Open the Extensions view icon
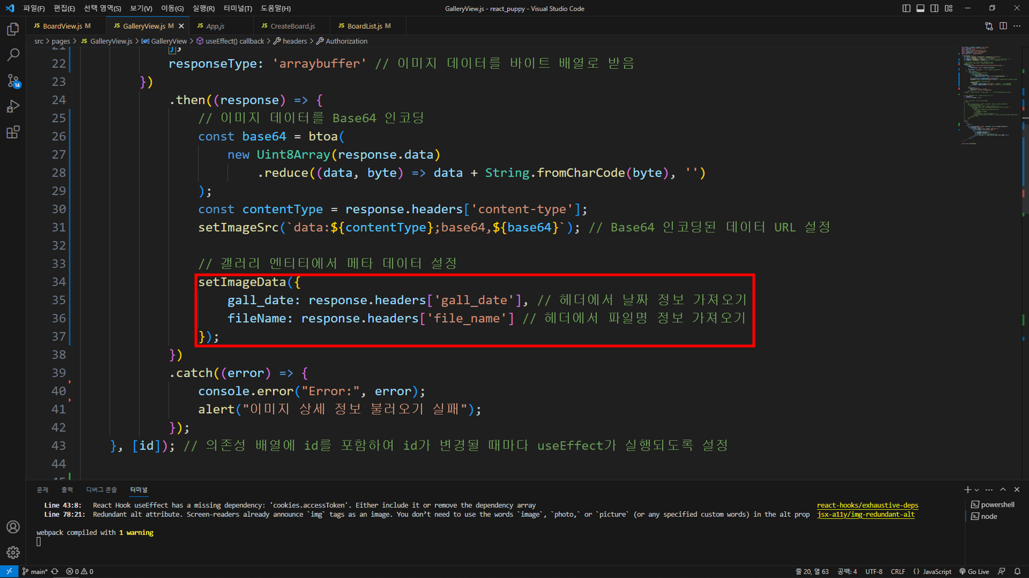The width and height of the screenshot is (1029, 578). click(13, 132)
